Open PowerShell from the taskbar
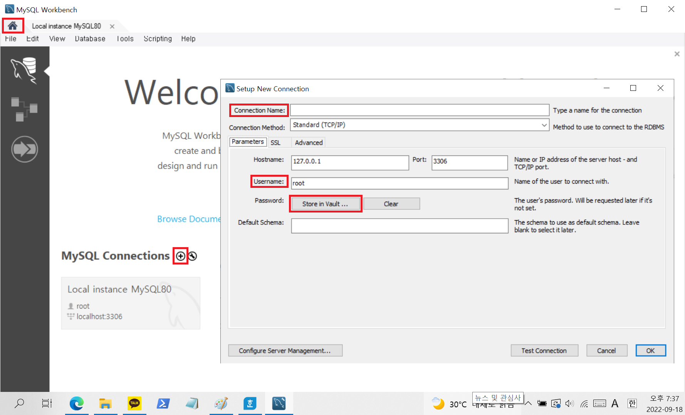685x415 pixels. tap(163, 403)
